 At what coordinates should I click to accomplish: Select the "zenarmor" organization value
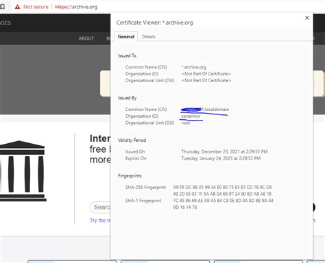tap(191, 116)
